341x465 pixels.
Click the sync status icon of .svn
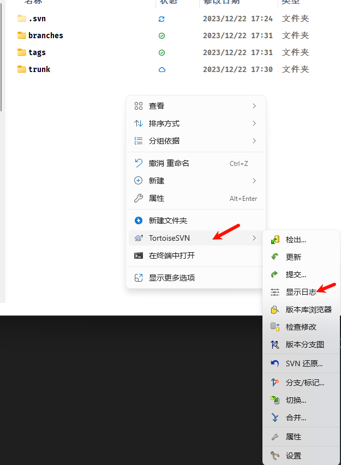click(161, 19)
